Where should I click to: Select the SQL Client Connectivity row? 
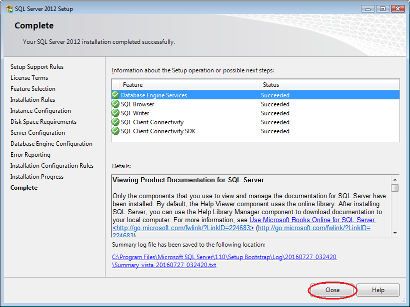click(255, 122)
